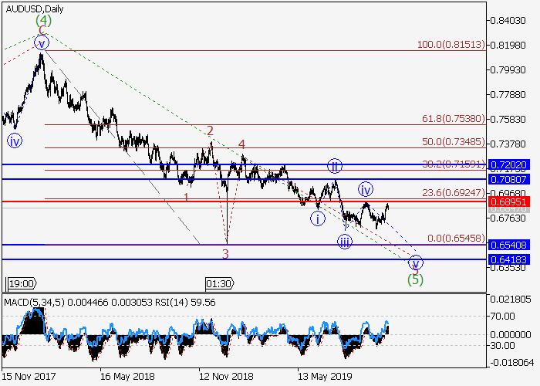
Task: Click the green (5) wave label
Action: 416,279
